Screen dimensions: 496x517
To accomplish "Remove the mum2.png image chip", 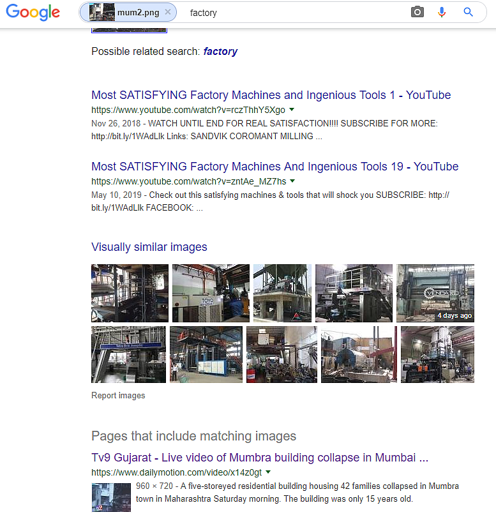I will (168, 12).
